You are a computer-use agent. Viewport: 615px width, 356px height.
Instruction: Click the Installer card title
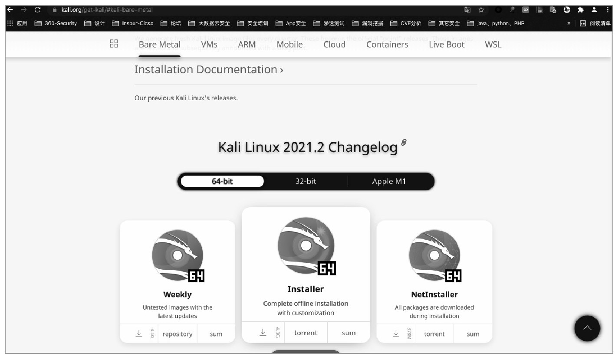click(306, 289)
